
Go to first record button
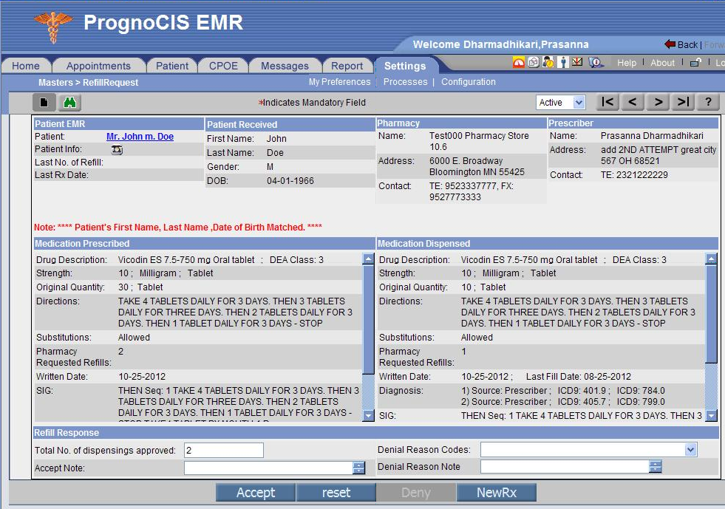click(x=607, y=102)
